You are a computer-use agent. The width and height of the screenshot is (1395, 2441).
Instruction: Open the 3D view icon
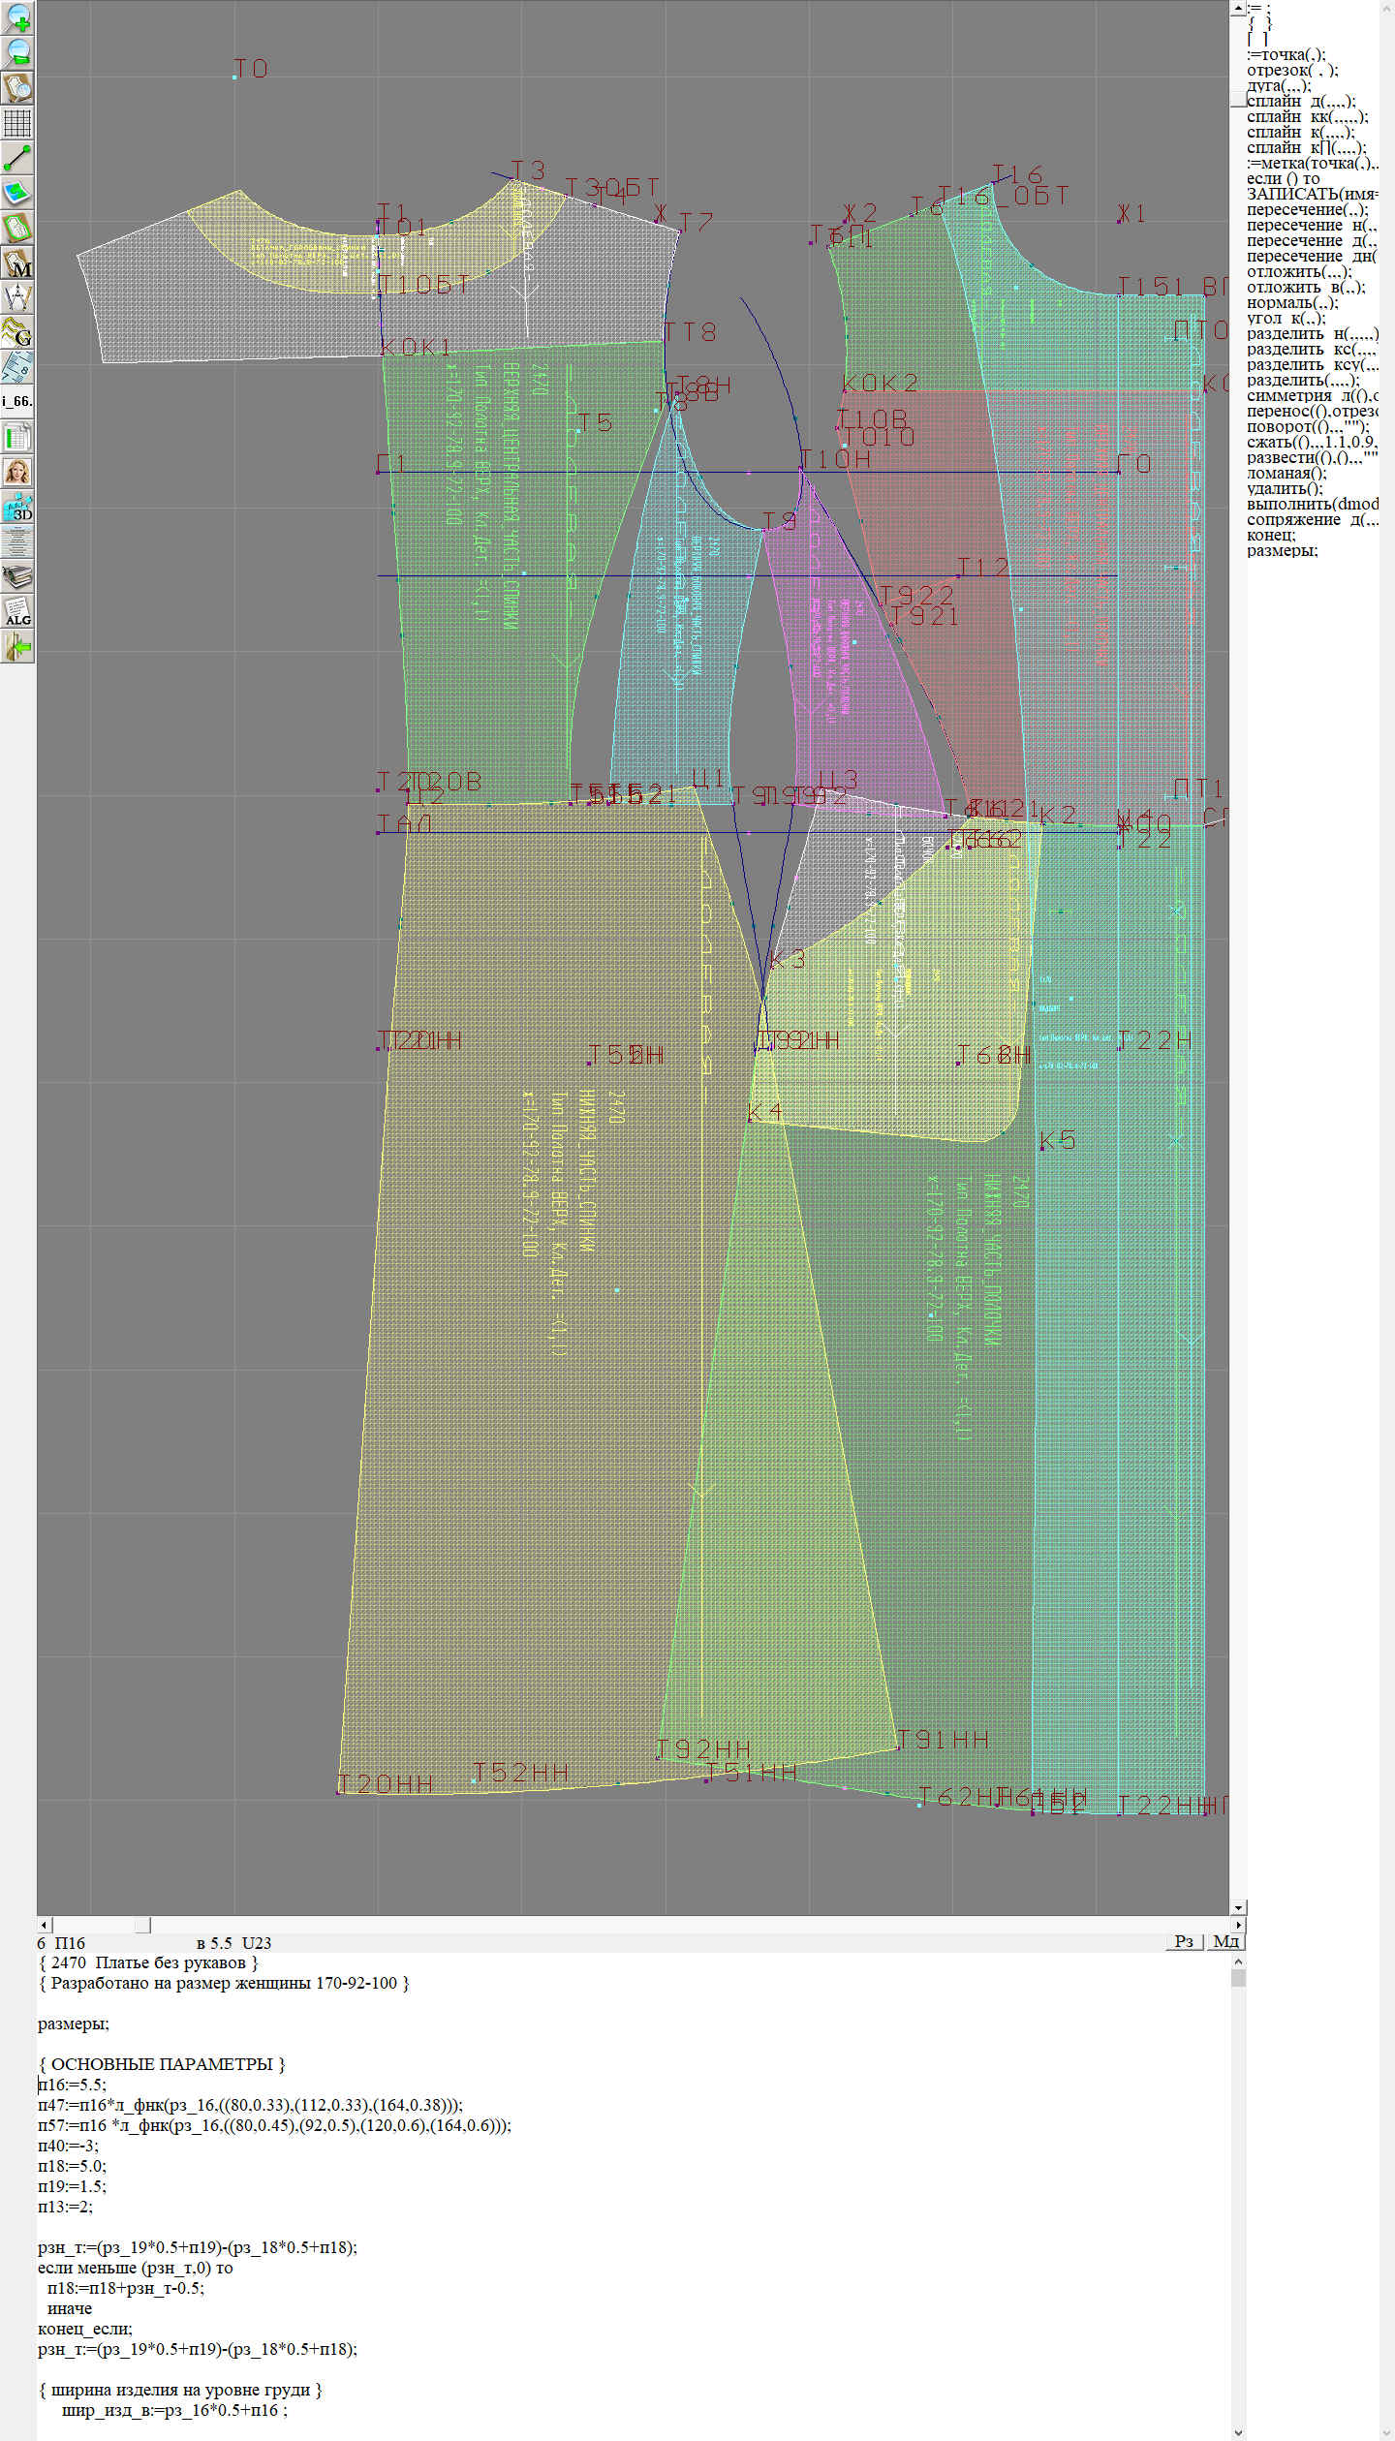[x=17, y=508]
